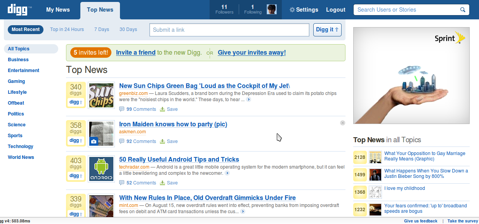Expand the Sun Chips story description
Screen dimensions: 479x224
point(248,100)
